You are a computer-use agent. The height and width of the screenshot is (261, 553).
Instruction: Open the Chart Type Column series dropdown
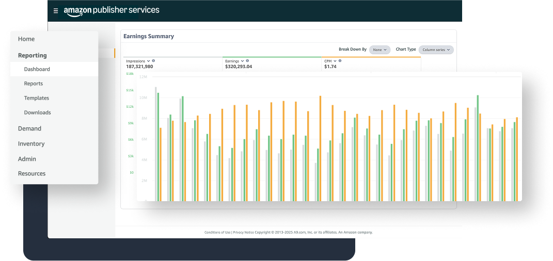[436, 50]
